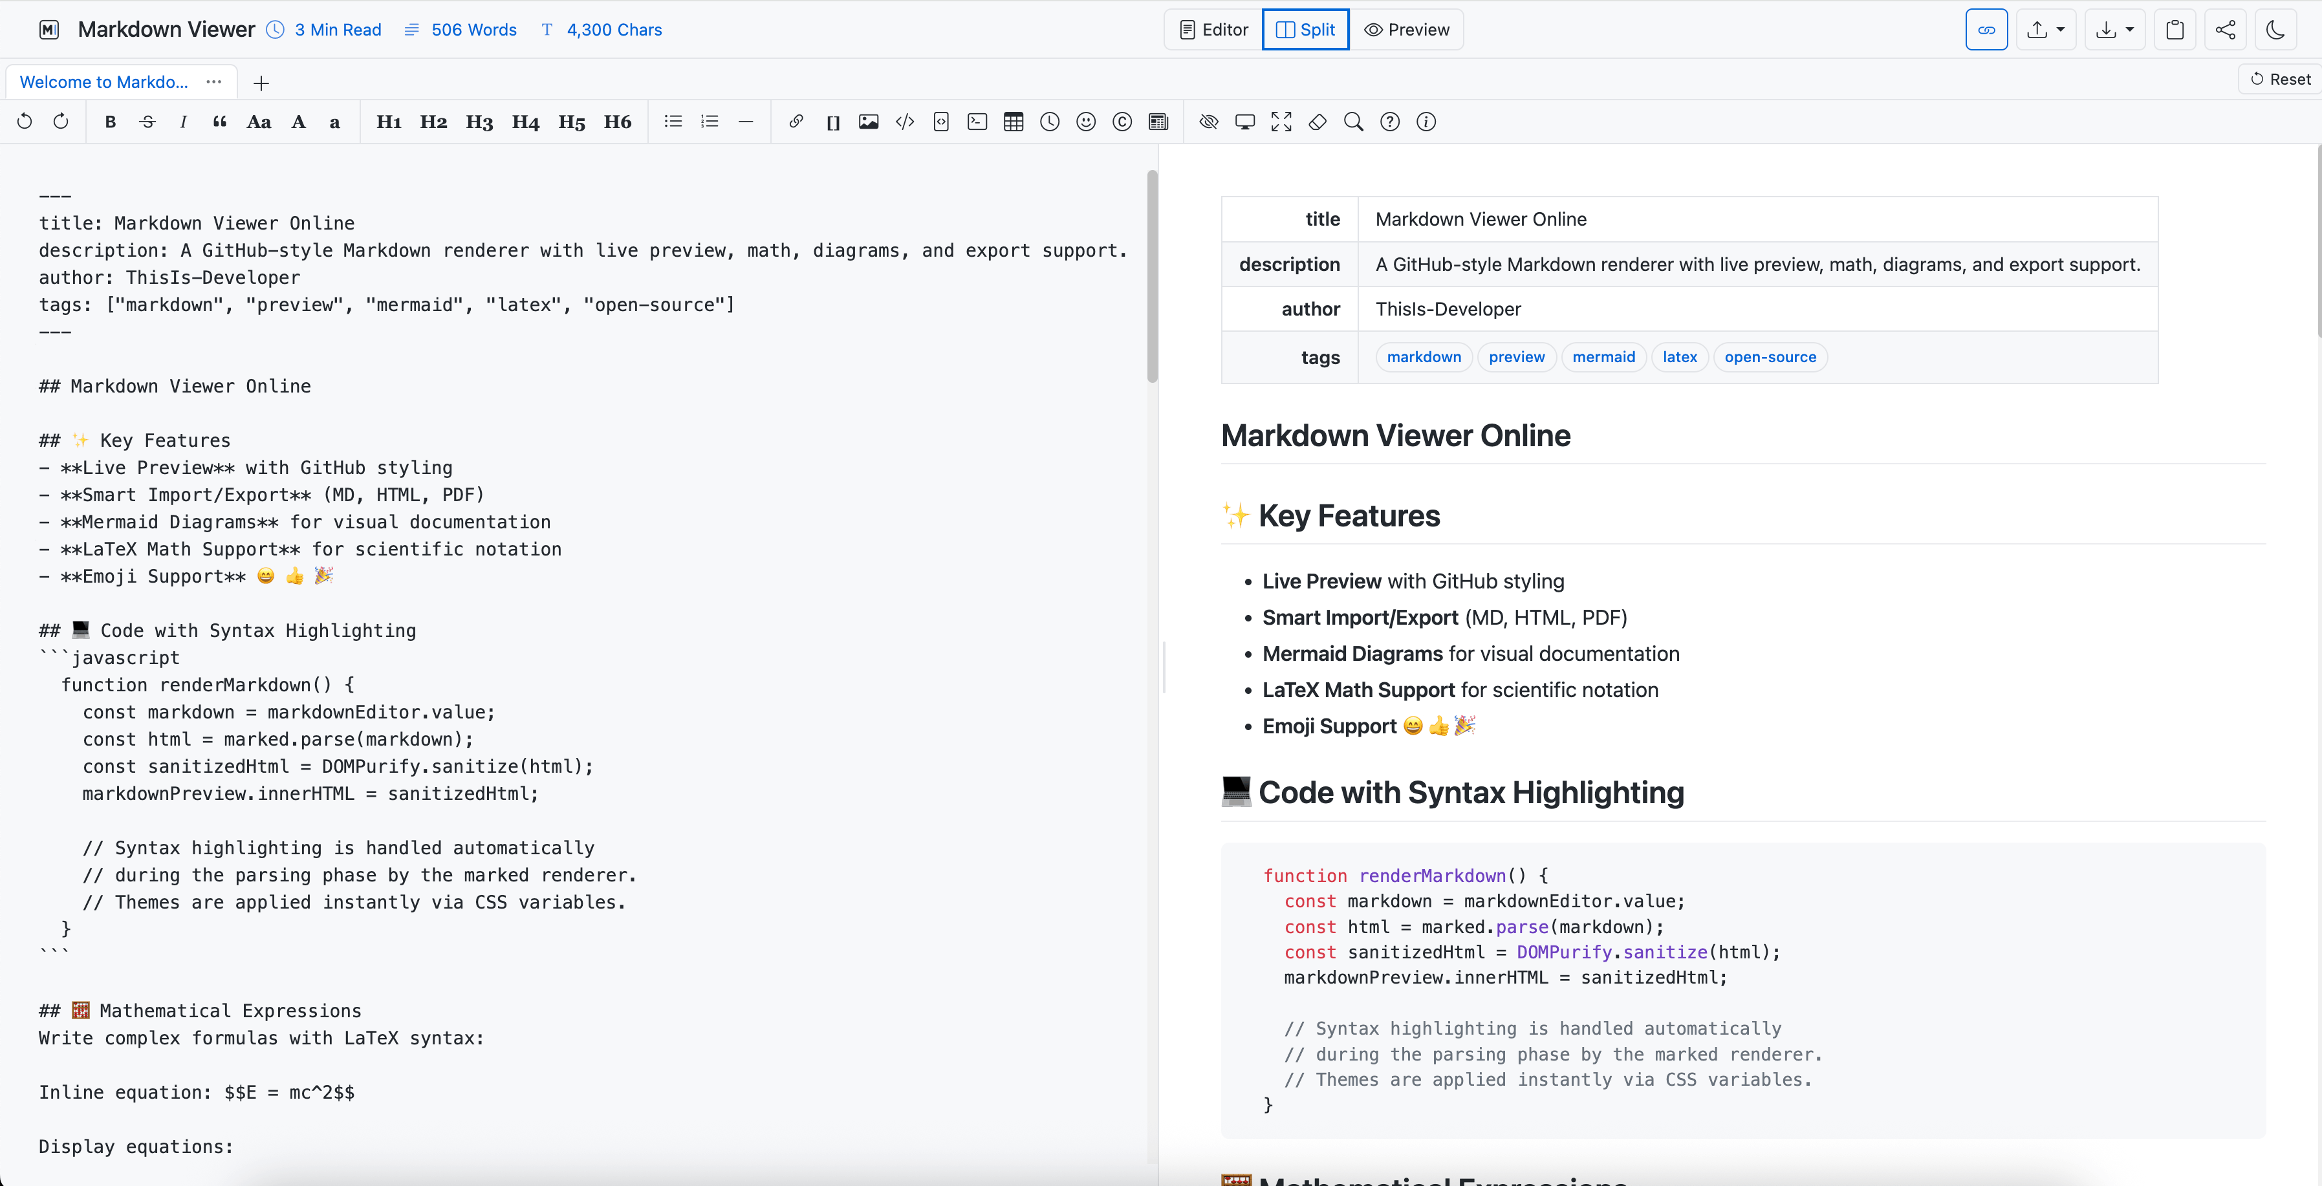Insert an image
The image size is (2322, 1186).
click(x=868, y=122)
